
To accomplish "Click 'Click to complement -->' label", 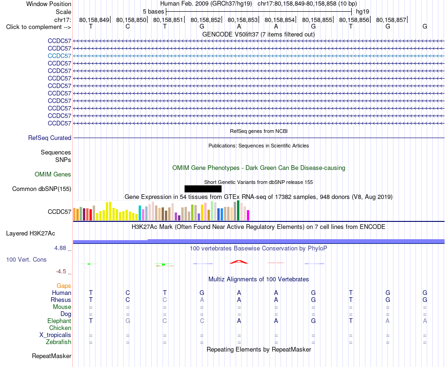I will 38,27.
